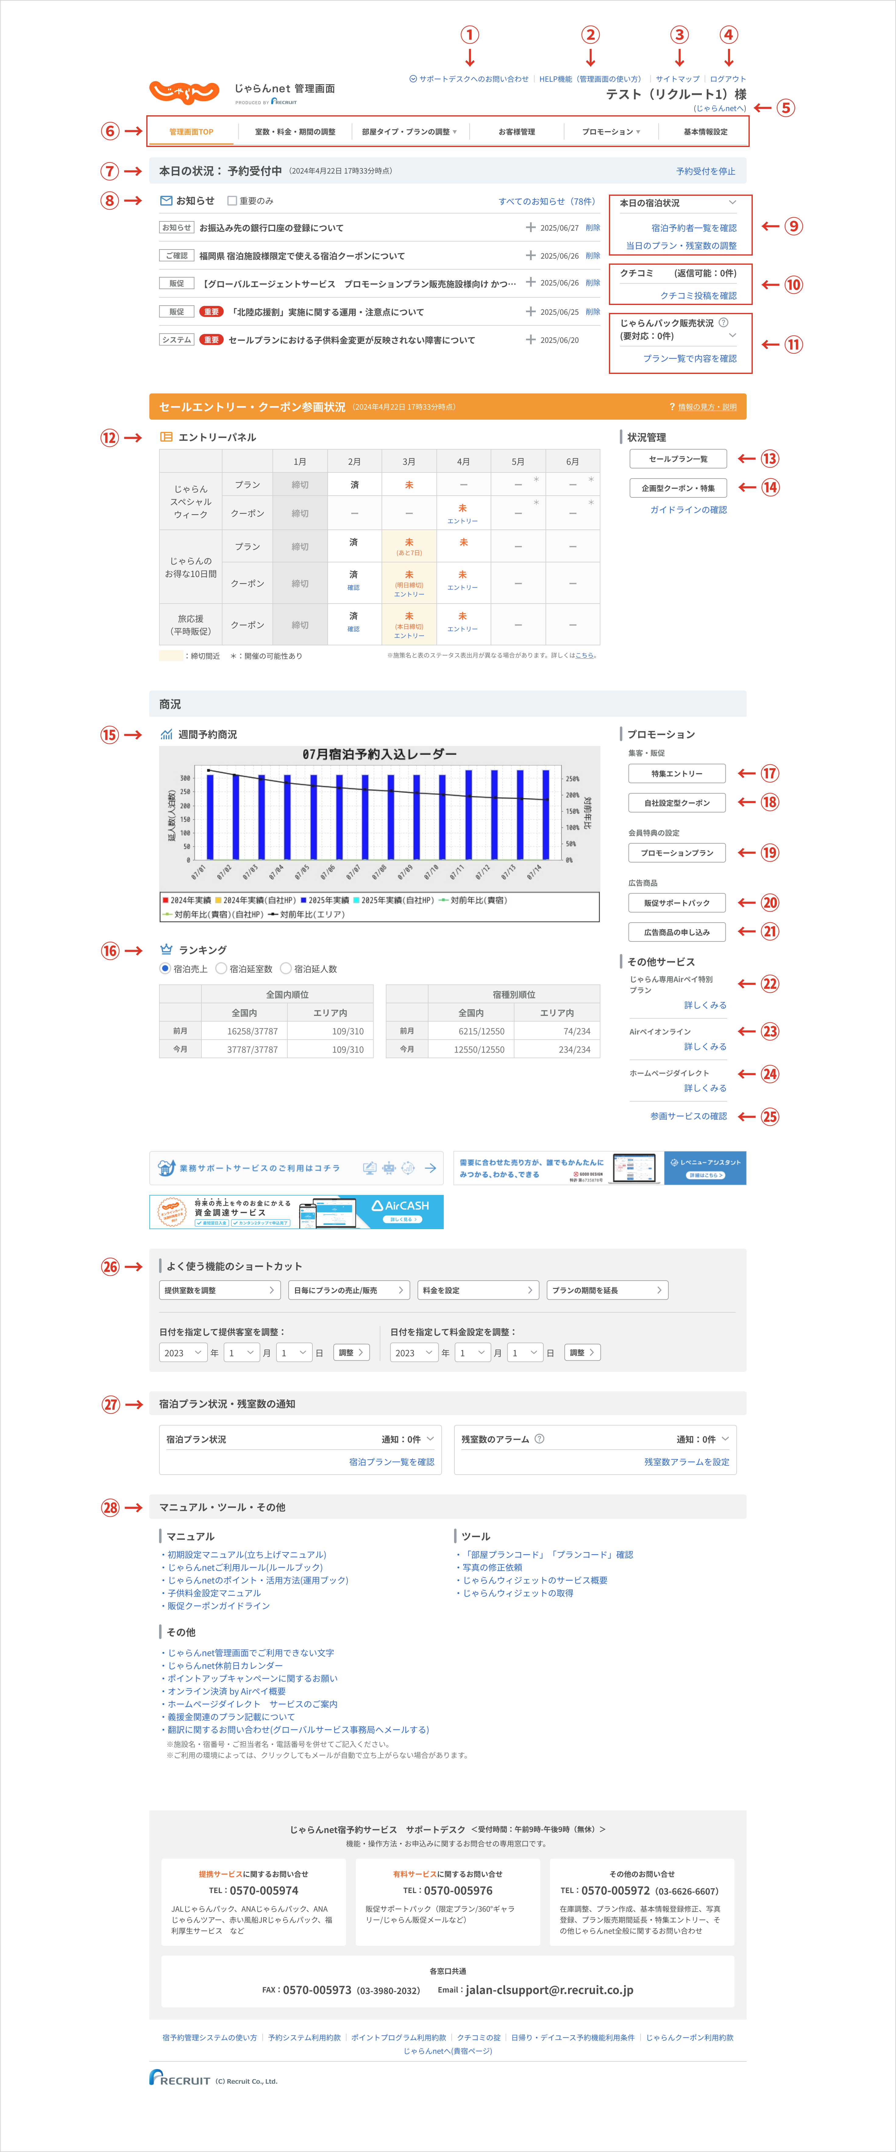Select the 宿泊延室数 radio button
The image size is (896, 2152).
221,968
